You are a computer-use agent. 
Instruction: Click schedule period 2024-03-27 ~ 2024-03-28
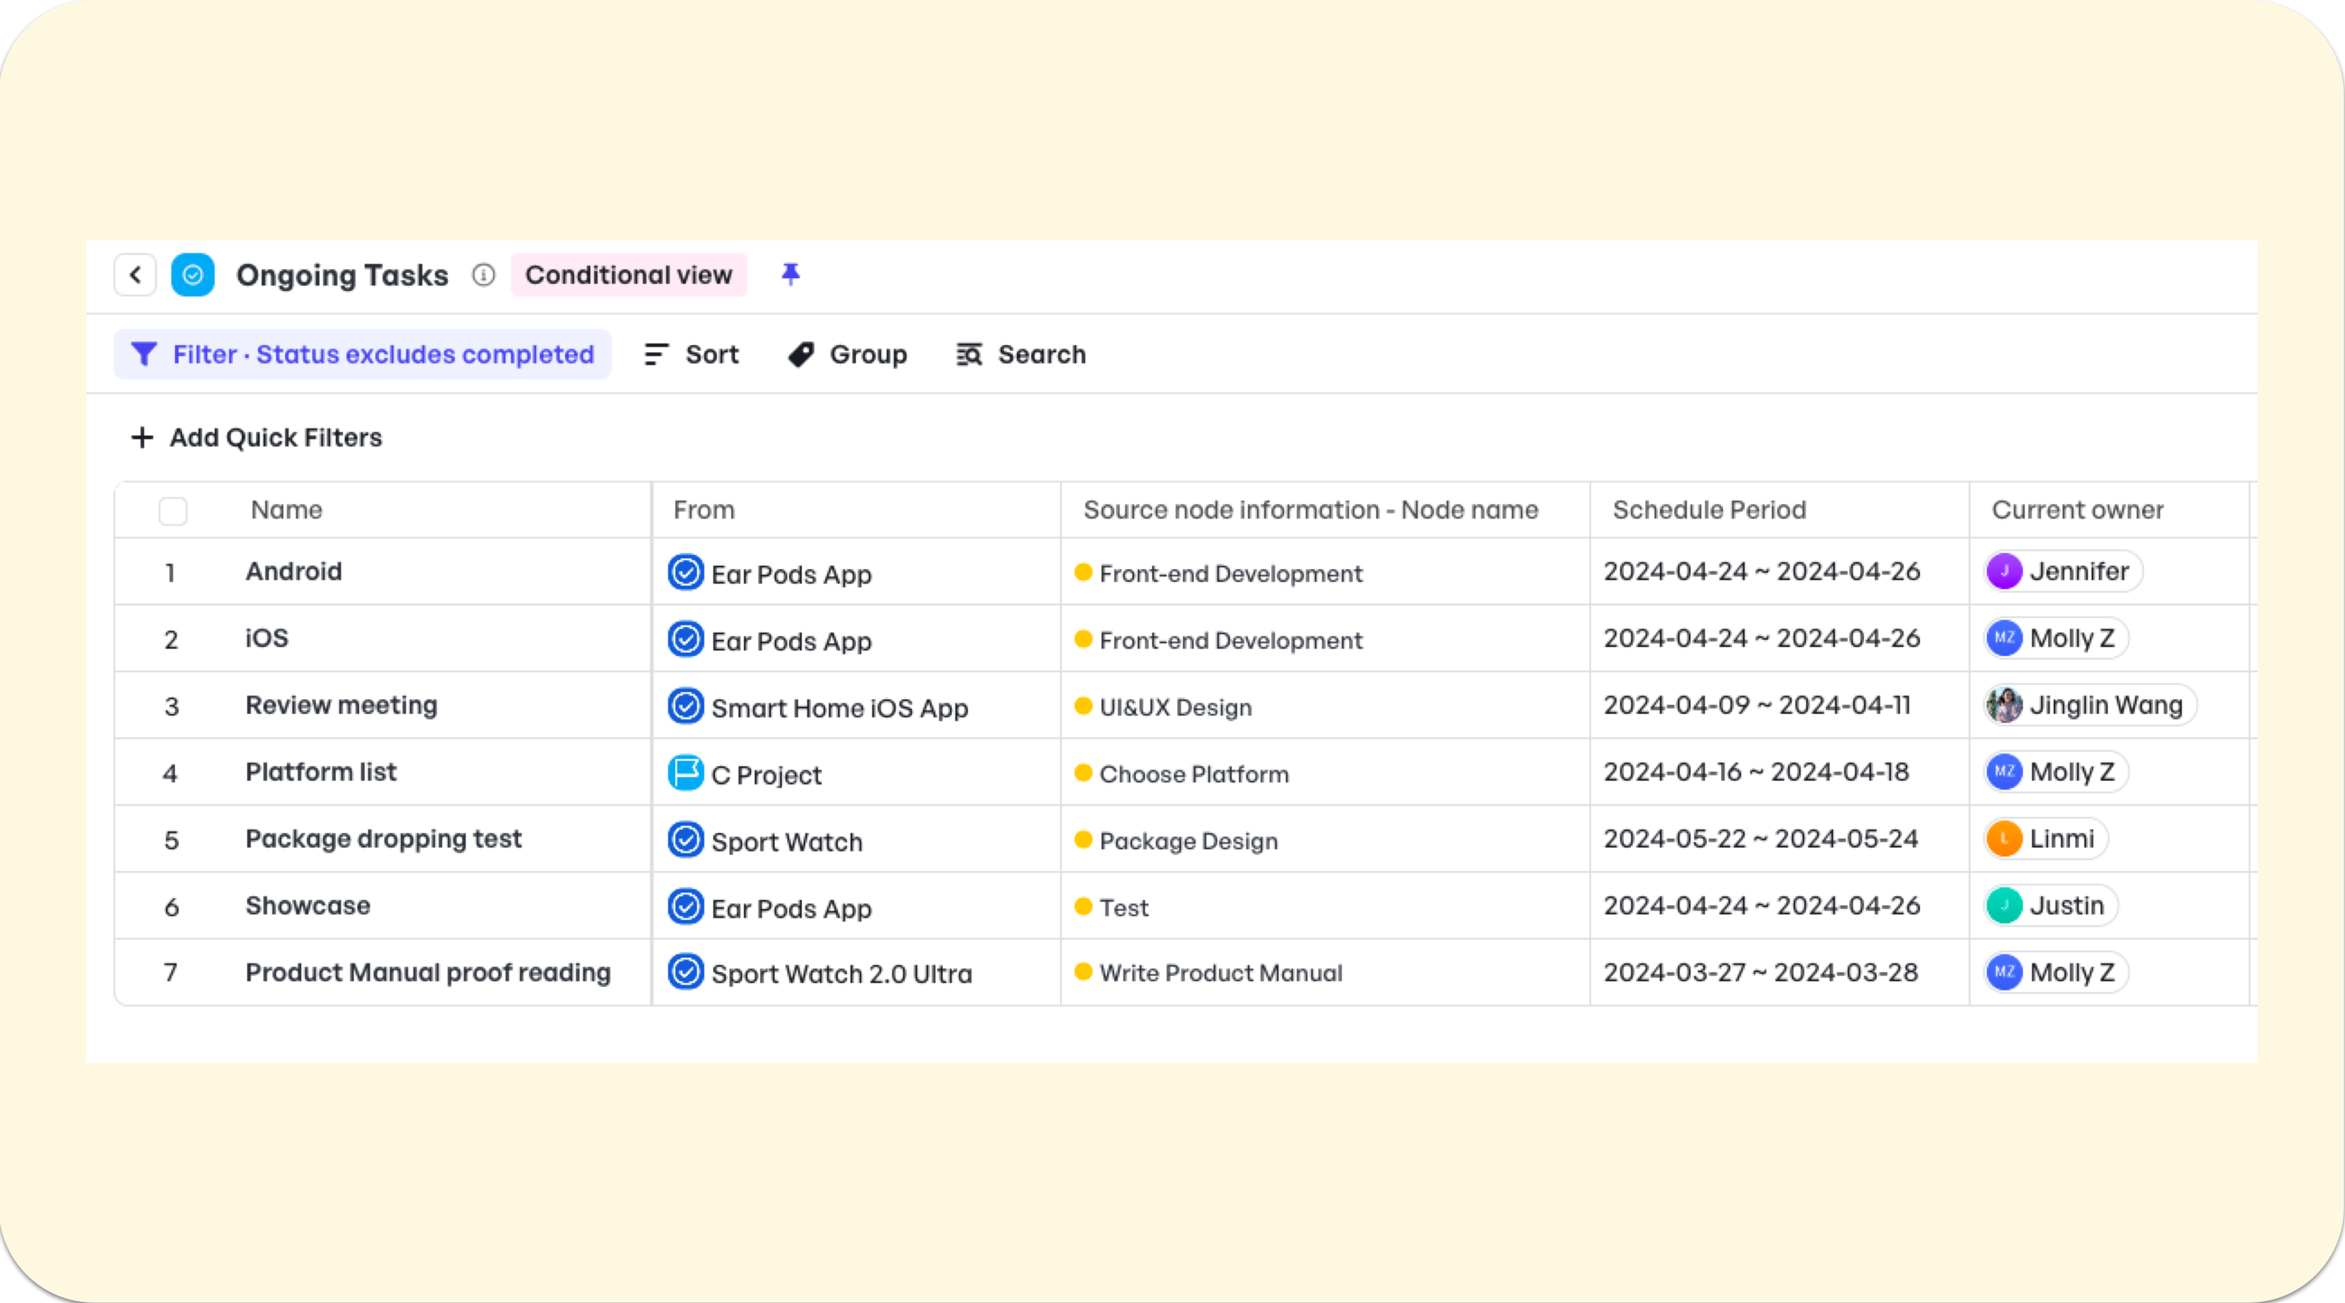[1761, 973]
